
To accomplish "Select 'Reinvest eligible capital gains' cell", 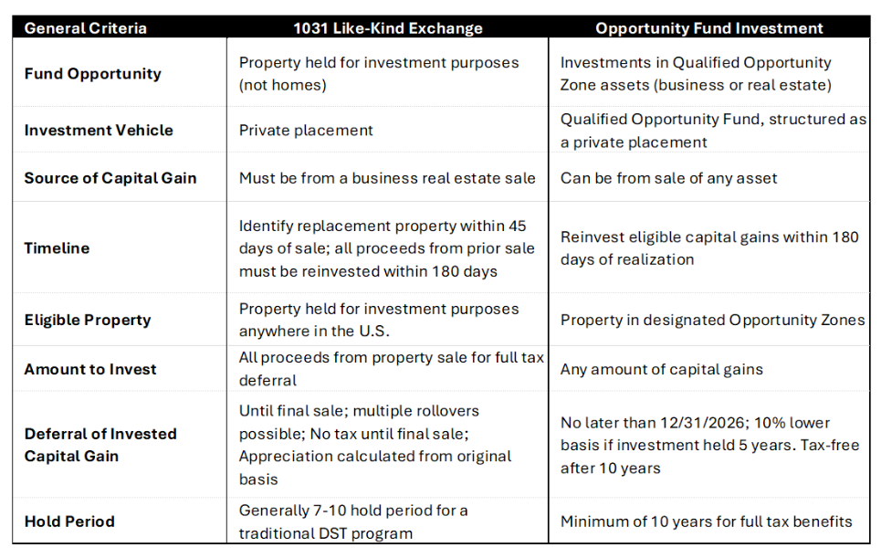I will tap(709, 248).
